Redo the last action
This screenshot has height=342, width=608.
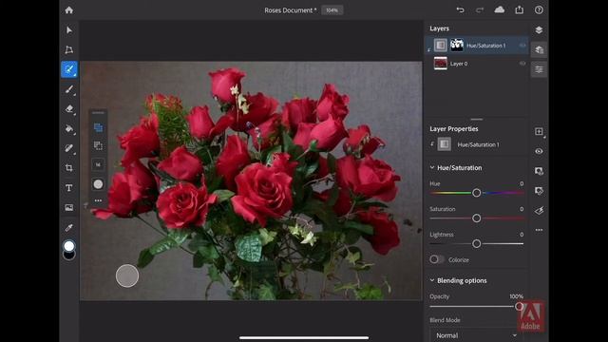[x=480, y=10]
